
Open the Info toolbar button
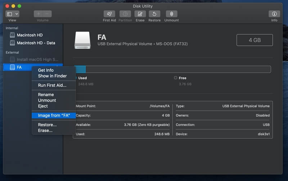click(x=274, y=14)
